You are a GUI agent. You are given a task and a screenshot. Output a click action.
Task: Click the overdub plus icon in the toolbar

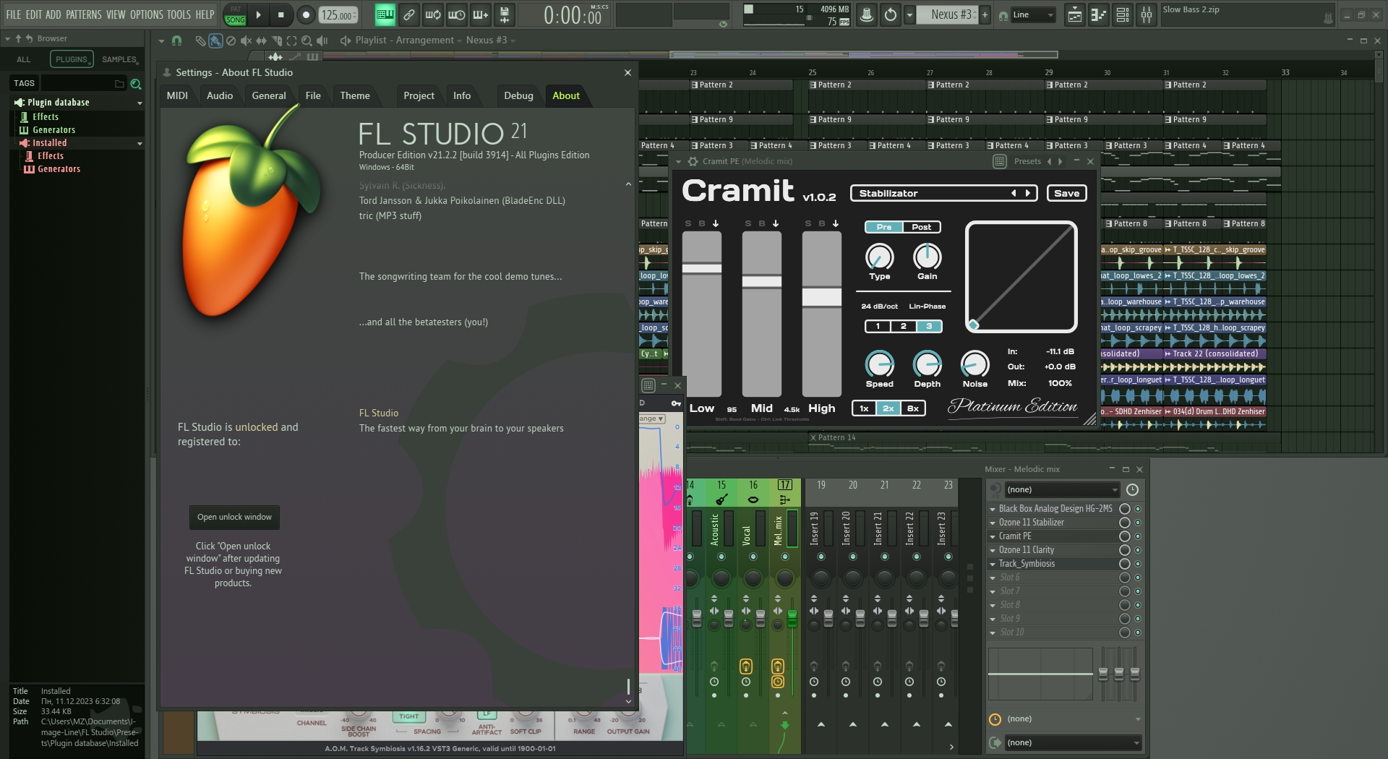pyautogui.click(x=480, y=14)
